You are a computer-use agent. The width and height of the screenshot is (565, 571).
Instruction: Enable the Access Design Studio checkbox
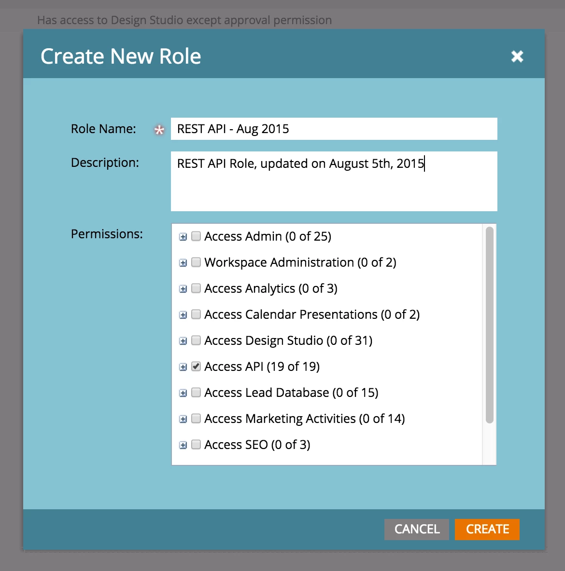(196, 340)
